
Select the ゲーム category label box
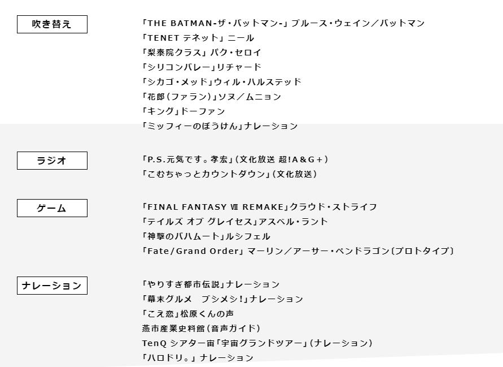tap(52, 208)
